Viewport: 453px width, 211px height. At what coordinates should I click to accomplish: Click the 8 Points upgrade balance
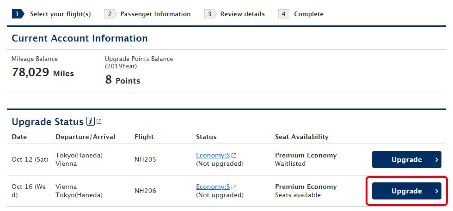coord(122,80)
